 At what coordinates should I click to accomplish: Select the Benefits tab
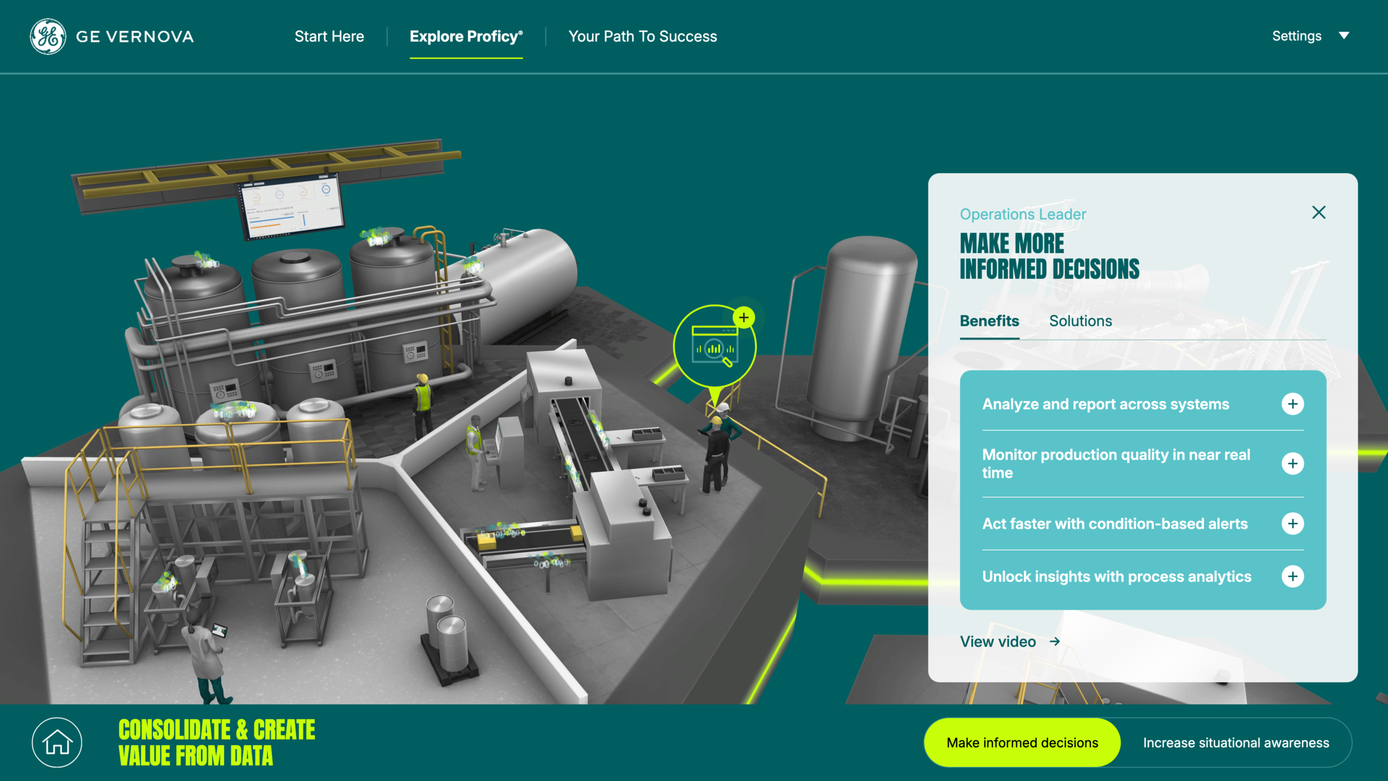[x=989, y=321]
